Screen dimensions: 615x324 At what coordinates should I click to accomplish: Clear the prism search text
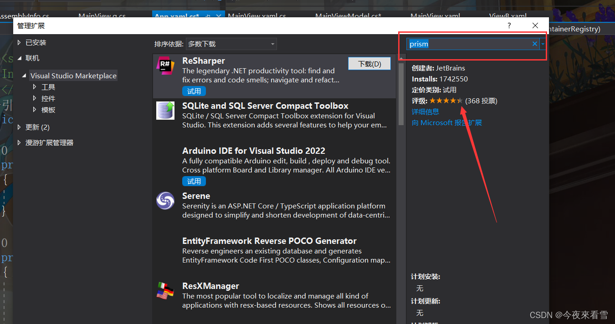(535, 44)
